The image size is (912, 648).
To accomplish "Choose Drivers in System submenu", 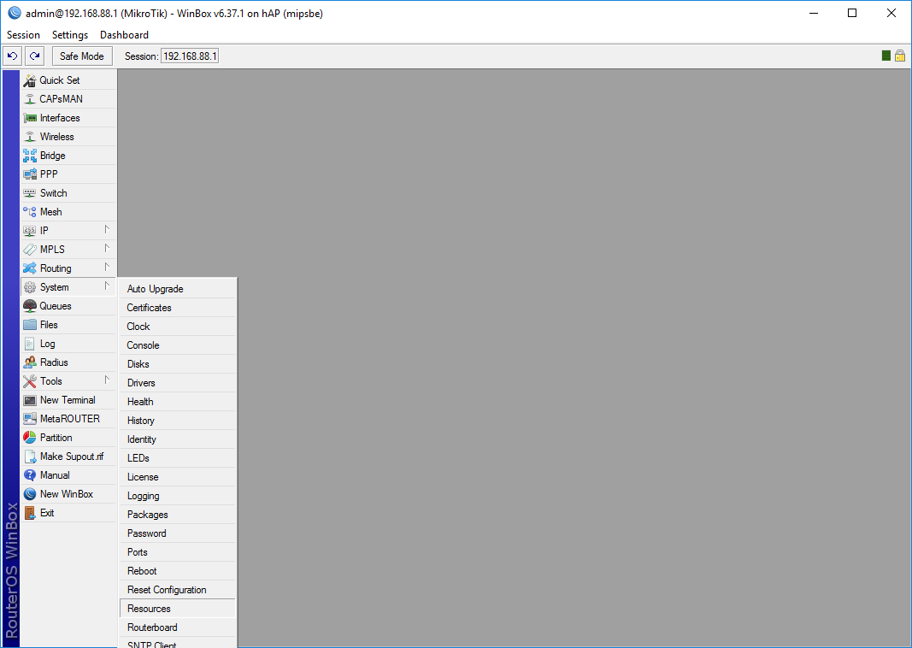I will point(178,383).
